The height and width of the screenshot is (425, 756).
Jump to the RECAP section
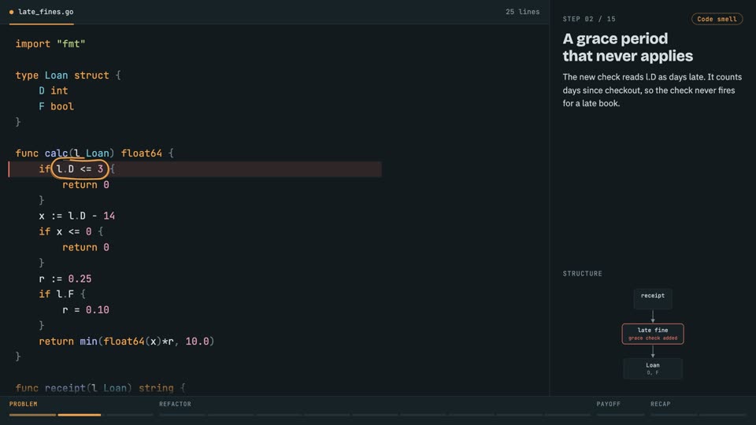(x=660, y=404)
